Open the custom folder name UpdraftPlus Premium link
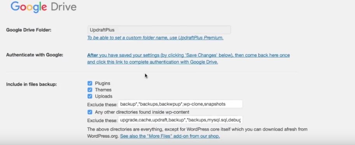 coord(155,38)
